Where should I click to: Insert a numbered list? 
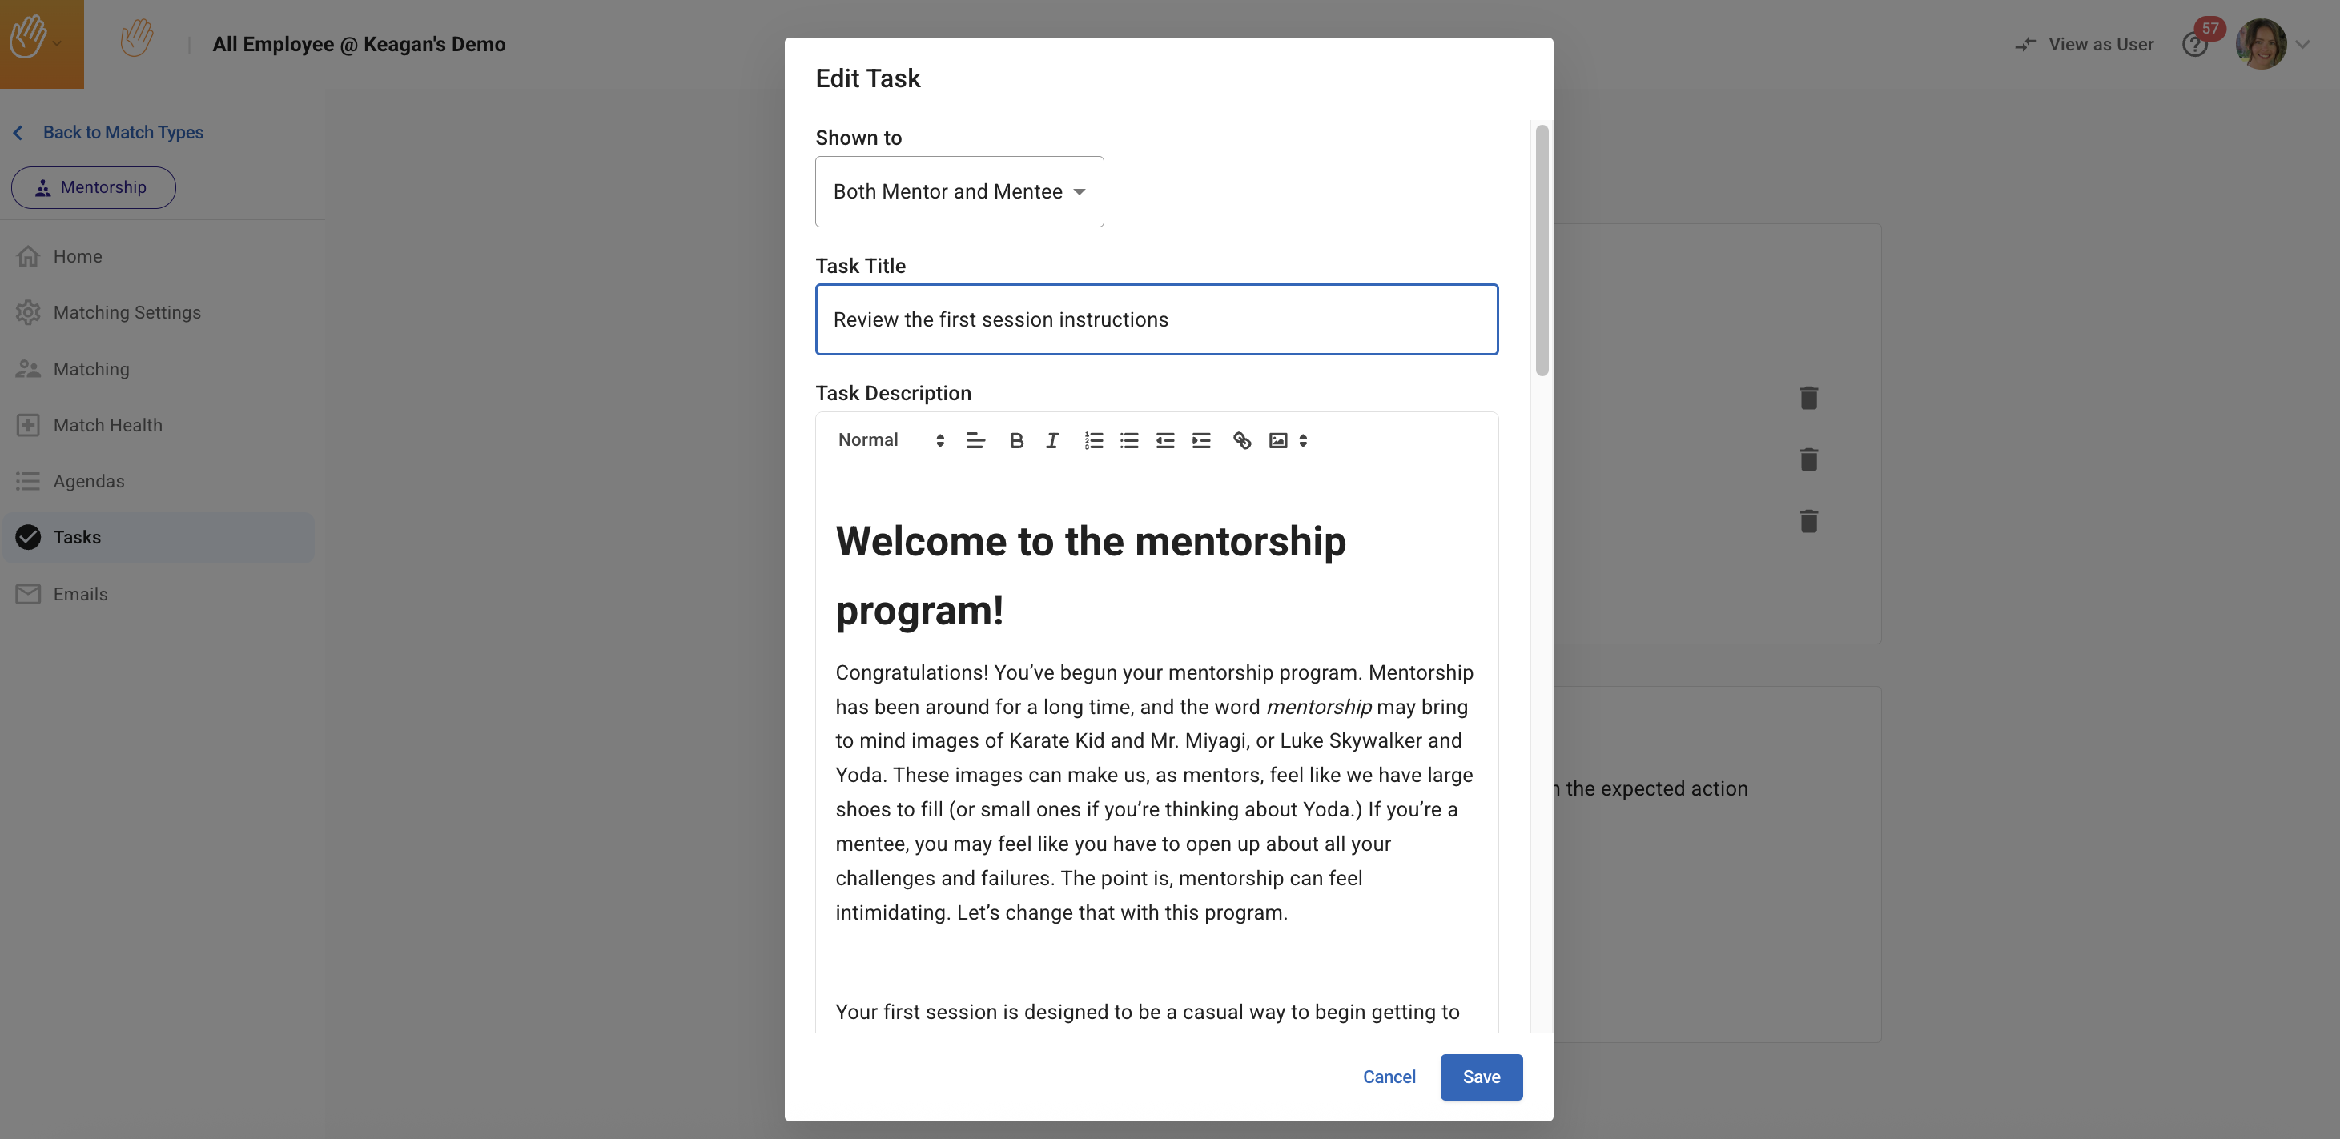click(1094, 440)
